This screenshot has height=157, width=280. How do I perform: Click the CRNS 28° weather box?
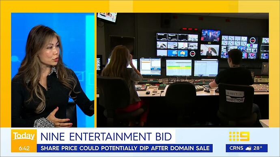(247, 148)
